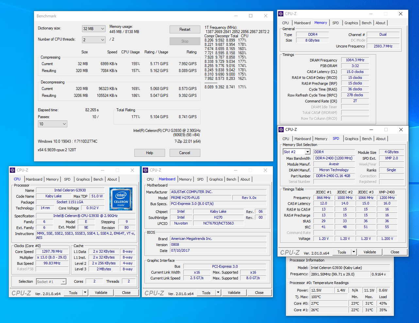This screenshot has width=419, height=323.
Task: Click the CPU-Z icon in the Memory window title bar
Action: [x=281, y=14]
